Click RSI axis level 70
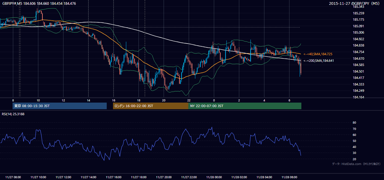Image resolution: width=384 pixels, height=180 pixels. (354, 129)
